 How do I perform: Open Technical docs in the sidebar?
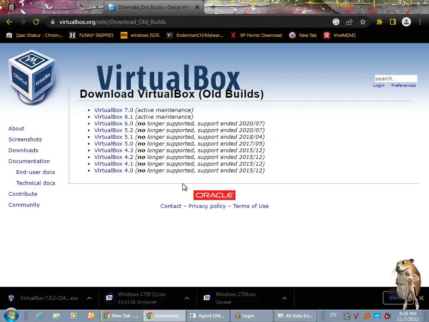click(36, 183)
